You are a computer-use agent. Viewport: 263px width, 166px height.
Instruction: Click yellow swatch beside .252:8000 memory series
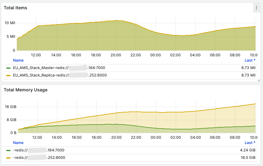coord(8,158)
